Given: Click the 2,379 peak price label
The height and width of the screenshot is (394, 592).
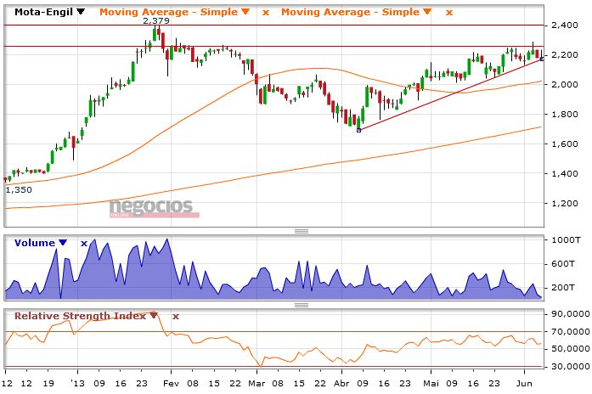Looking at the screenshot, I should (x=156, y=20).
